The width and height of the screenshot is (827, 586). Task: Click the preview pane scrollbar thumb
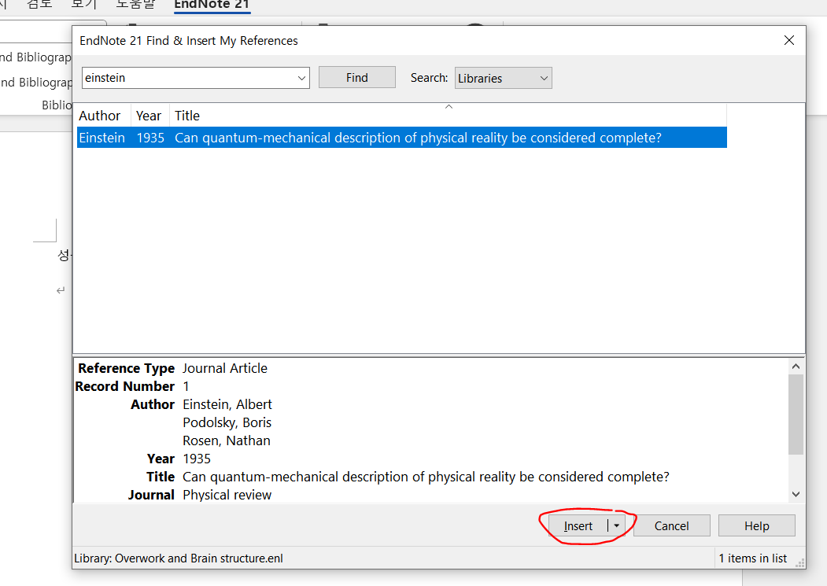tap(796, 415)
